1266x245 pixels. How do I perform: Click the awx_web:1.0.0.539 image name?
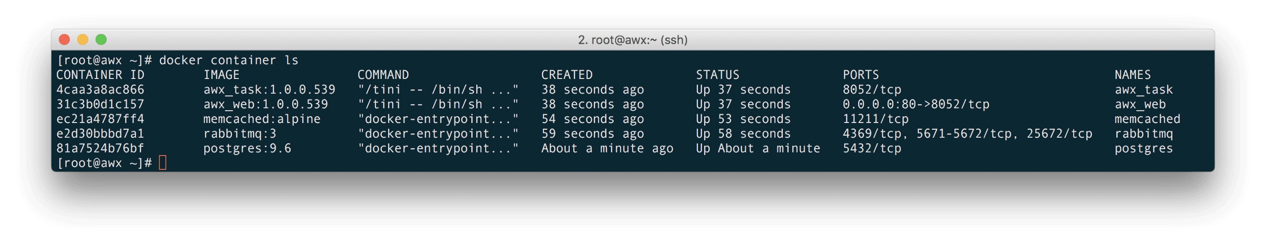click(x=266, y=104)
